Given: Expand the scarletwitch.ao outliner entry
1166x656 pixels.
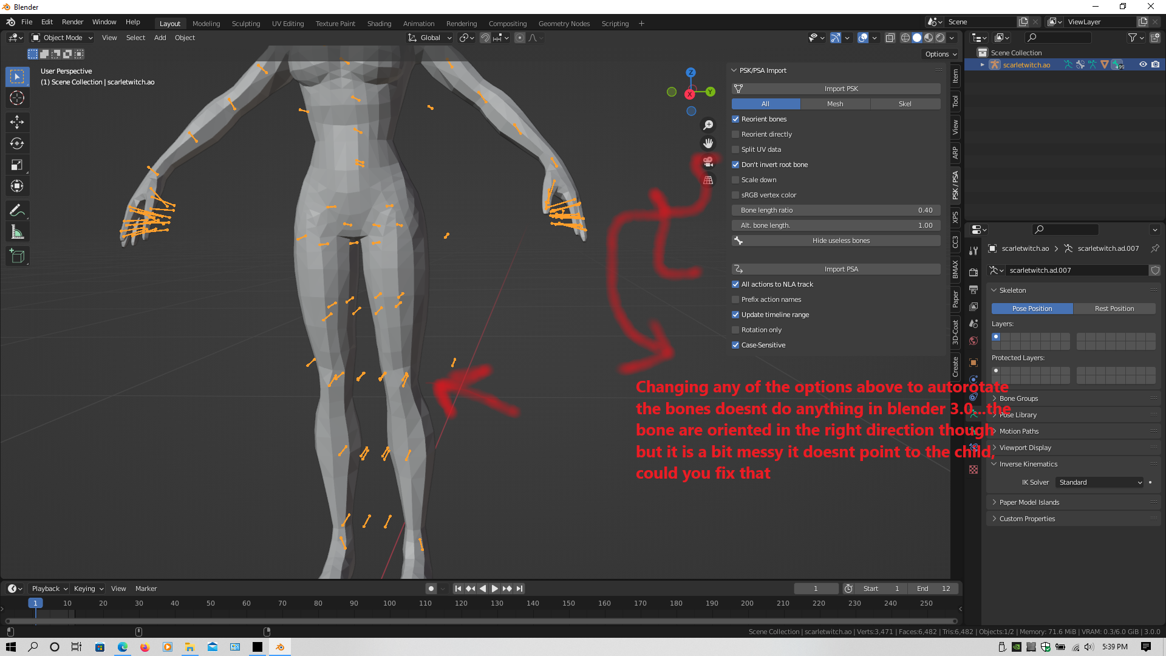Looking at the screenshot, I should 981,64.
